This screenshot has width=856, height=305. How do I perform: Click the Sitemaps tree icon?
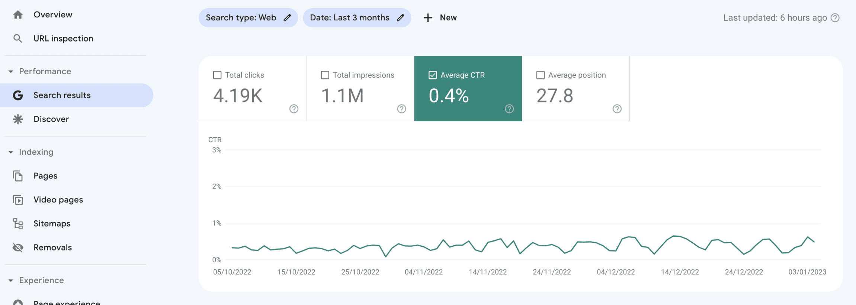pyautogui.click(x=18, y=224)
